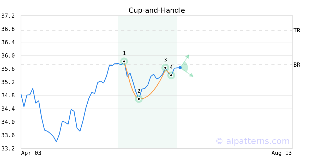Click the 34.4 y-axis price label
The width and height of the screenshot is (313, 164).
point(8,109)
